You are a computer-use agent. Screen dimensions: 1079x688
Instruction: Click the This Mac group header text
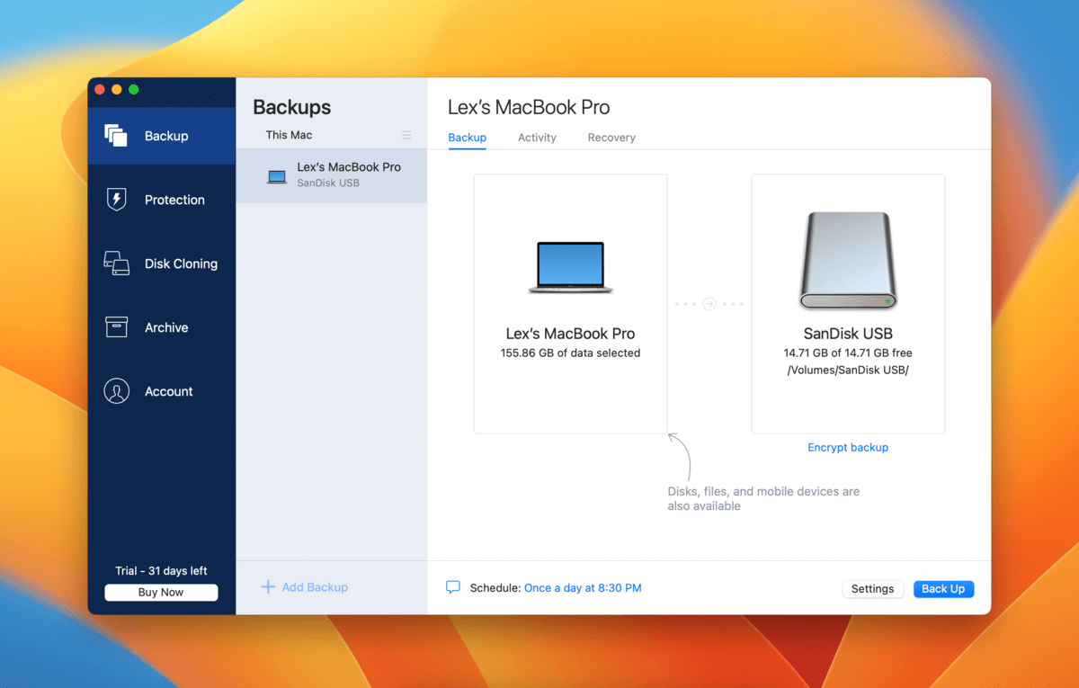(x=289, y=135)
